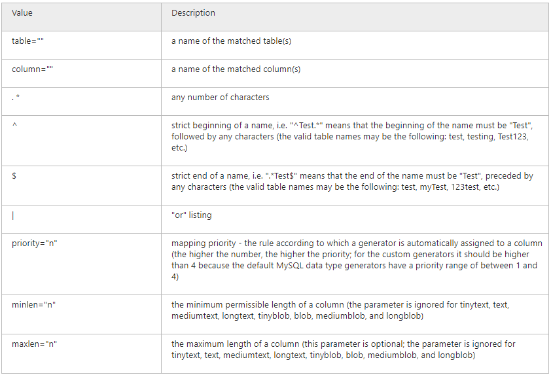Screen dimensions: 551x375
Task: Click the 'mapping priority' description text
Action: (357, 260)
